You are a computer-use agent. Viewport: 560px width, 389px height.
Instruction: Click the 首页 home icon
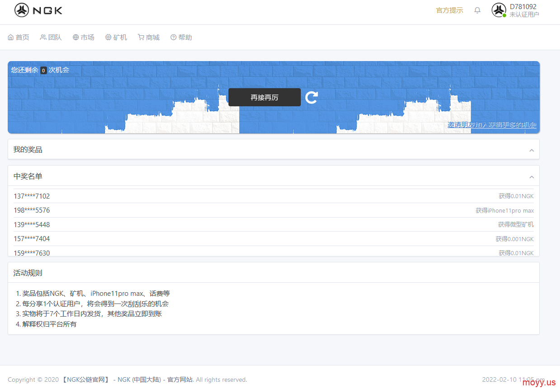click(x=11, y=38)
